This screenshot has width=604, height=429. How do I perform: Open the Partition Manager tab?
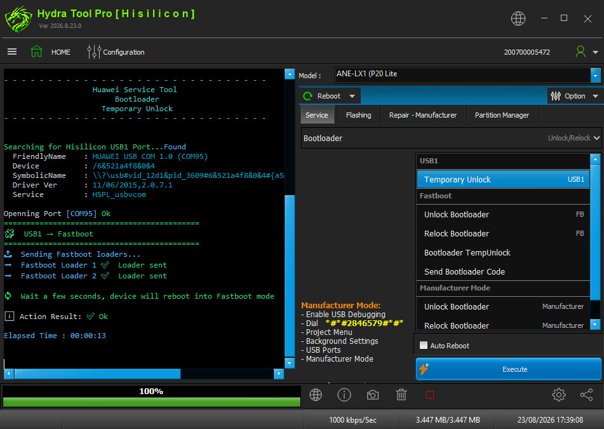coord(502,115)
